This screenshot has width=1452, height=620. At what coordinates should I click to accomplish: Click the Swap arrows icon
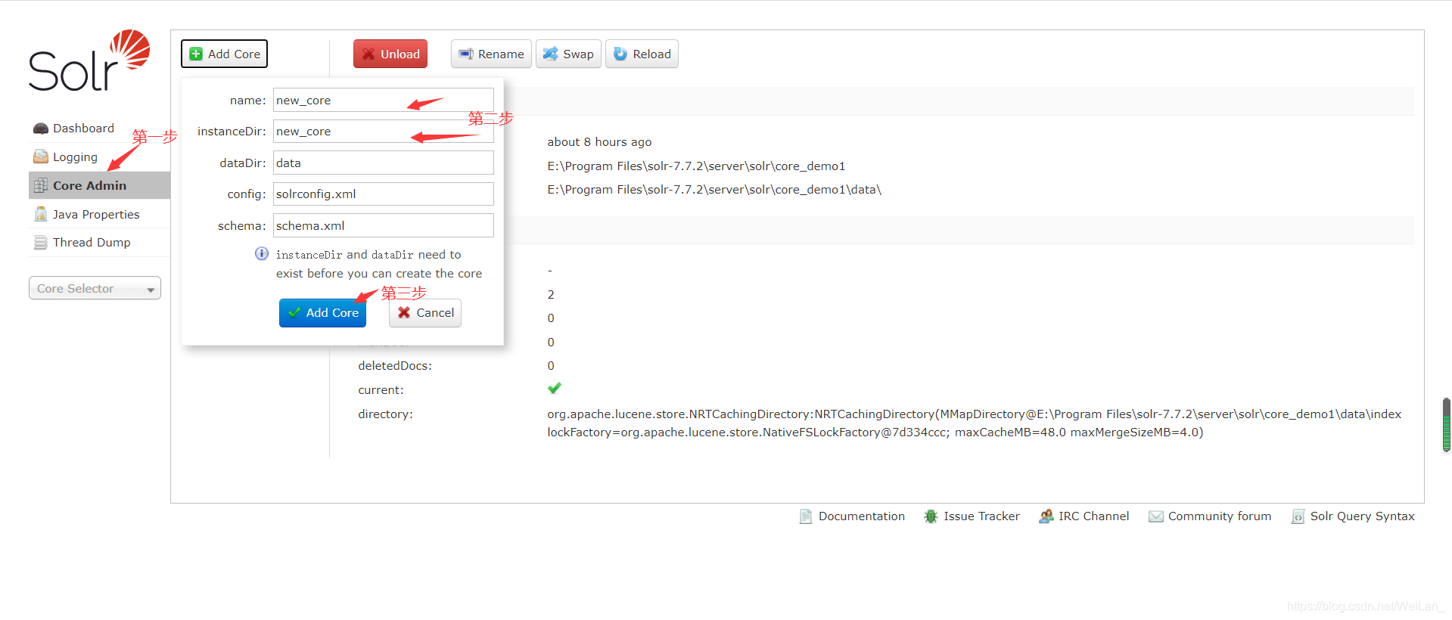[551, 54]
